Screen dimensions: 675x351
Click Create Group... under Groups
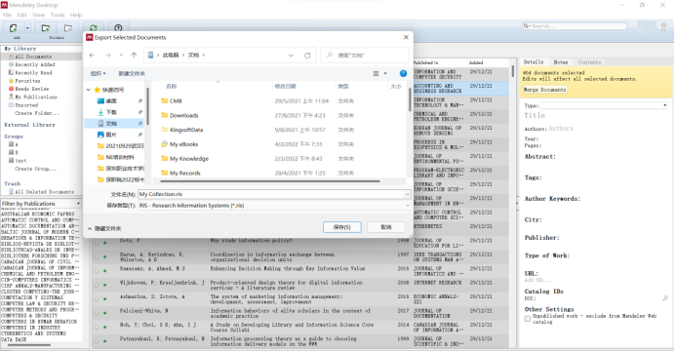35,169
